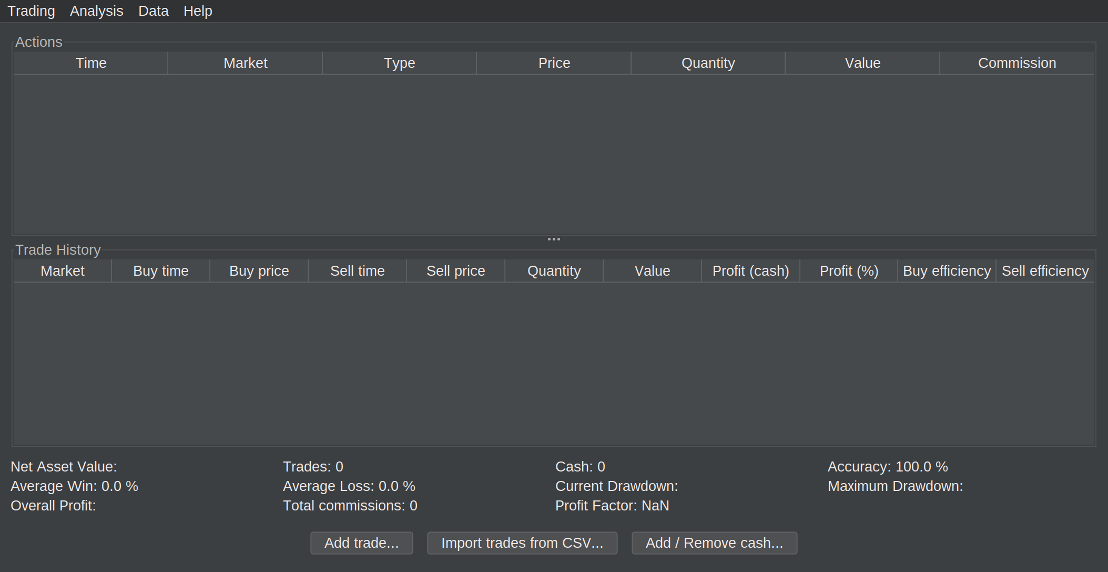
Task: Open the Data menu
Action: click(x=154, y=11)
